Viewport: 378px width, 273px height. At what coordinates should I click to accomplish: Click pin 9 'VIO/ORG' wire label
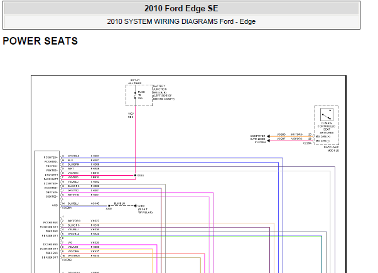73,251
